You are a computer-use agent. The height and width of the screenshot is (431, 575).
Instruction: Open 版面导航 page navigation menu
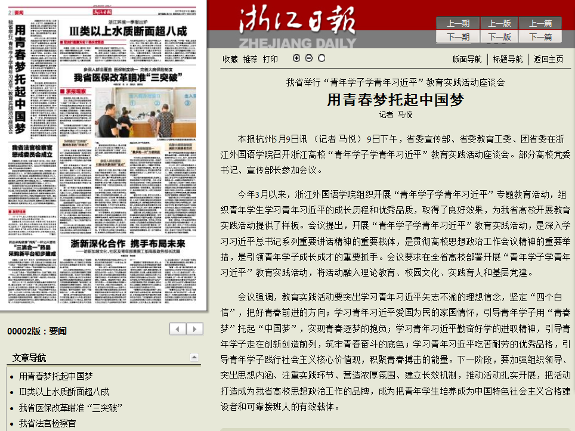point(467,59)
